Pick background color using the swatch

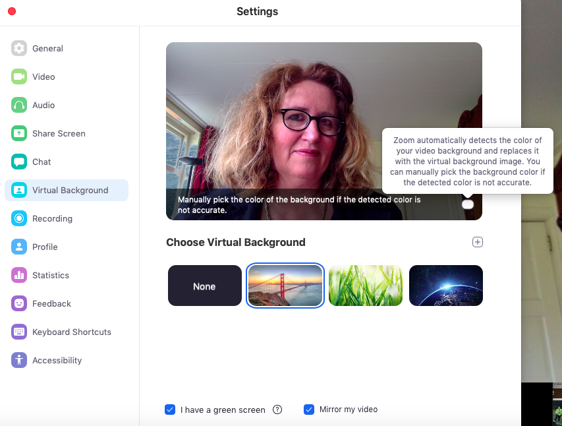(467, 204)
